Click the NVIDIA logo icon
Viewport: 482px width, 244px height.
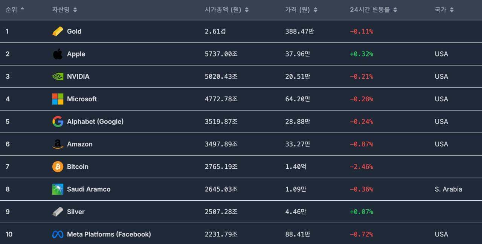point(58,76)
